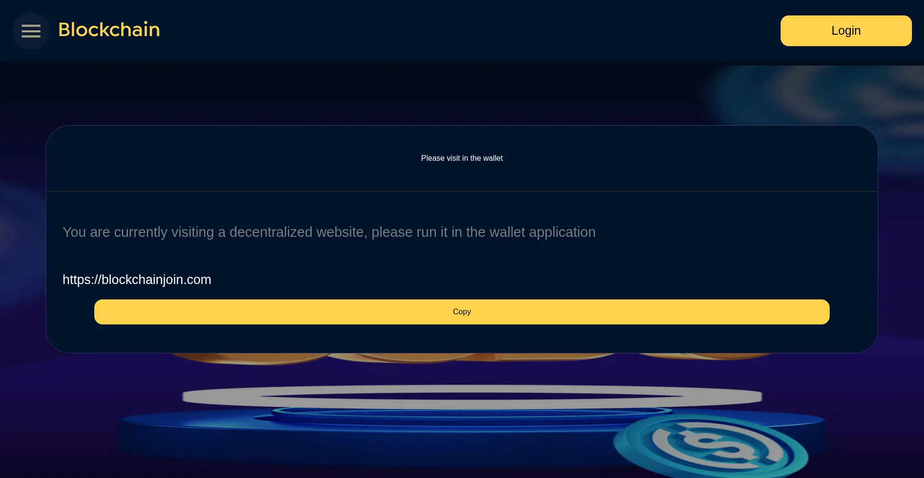Select the https://blockchainjoin.com URL text

137,280
